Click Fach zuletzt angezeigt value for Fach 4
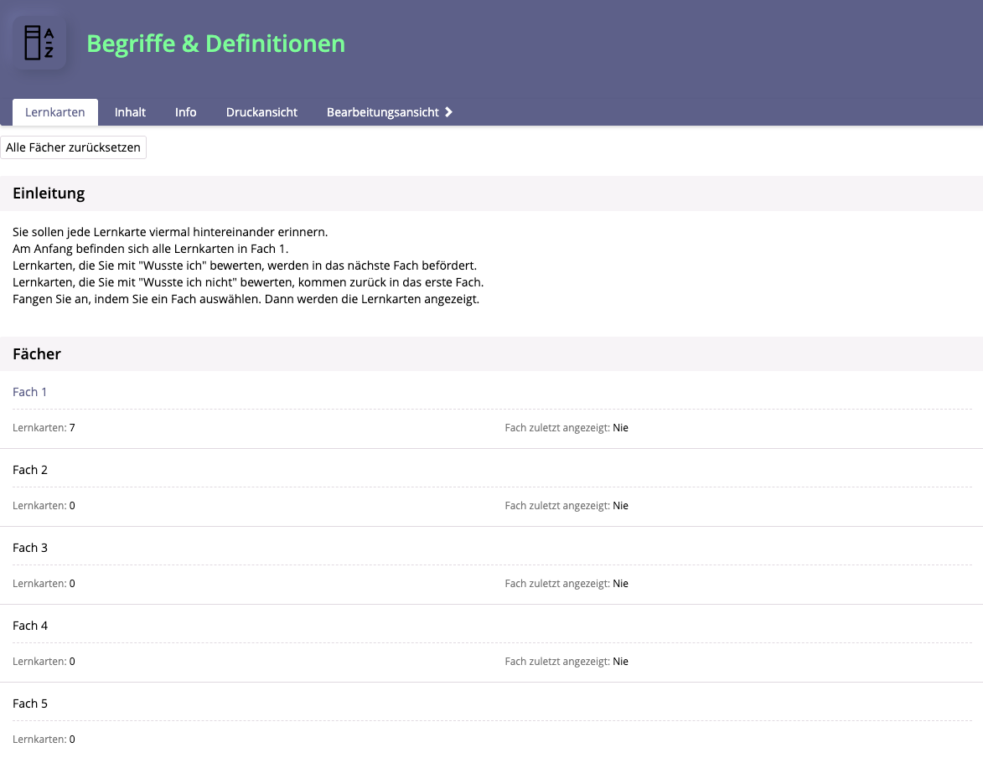The width and height of the screenshot is (983, 763). [x=620, y=662]
